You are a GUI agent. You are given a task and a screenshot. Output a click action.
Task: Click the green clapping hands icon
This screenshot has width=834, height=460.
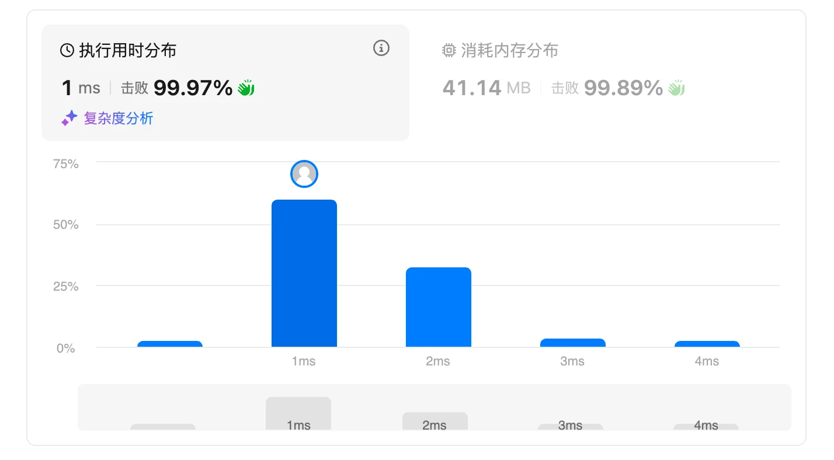pos(246,88)
